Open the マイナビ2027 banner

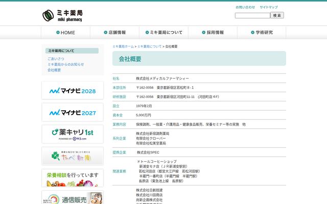(x=73, y=112)
